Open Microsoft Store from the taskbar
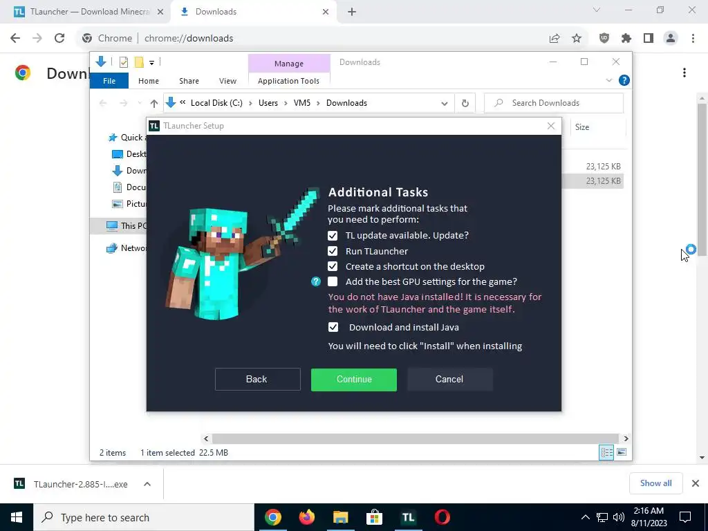 [374, 517]
